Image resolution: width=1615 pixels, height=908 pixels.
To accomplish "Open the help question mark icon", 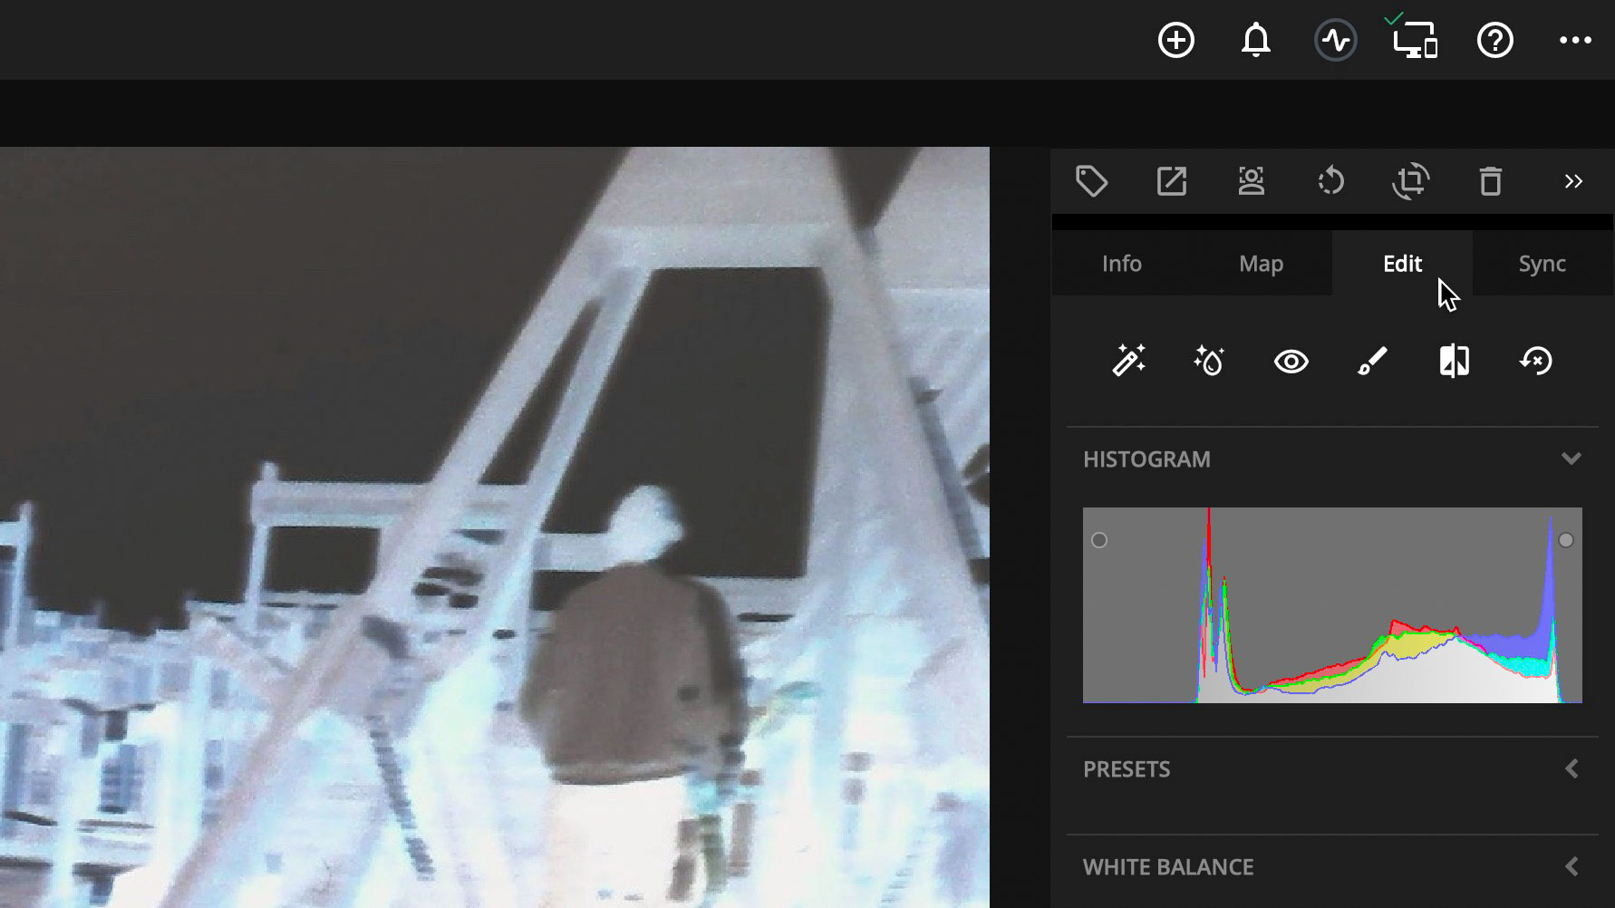I will [1494, 41].
